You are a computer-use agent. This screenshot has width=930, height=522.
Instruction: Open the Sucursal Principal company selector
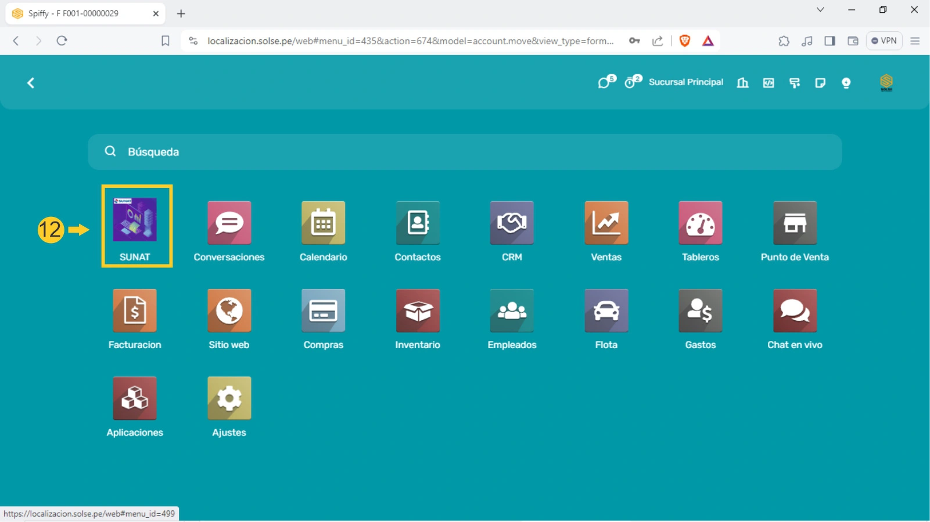click(x=685, y=82)
